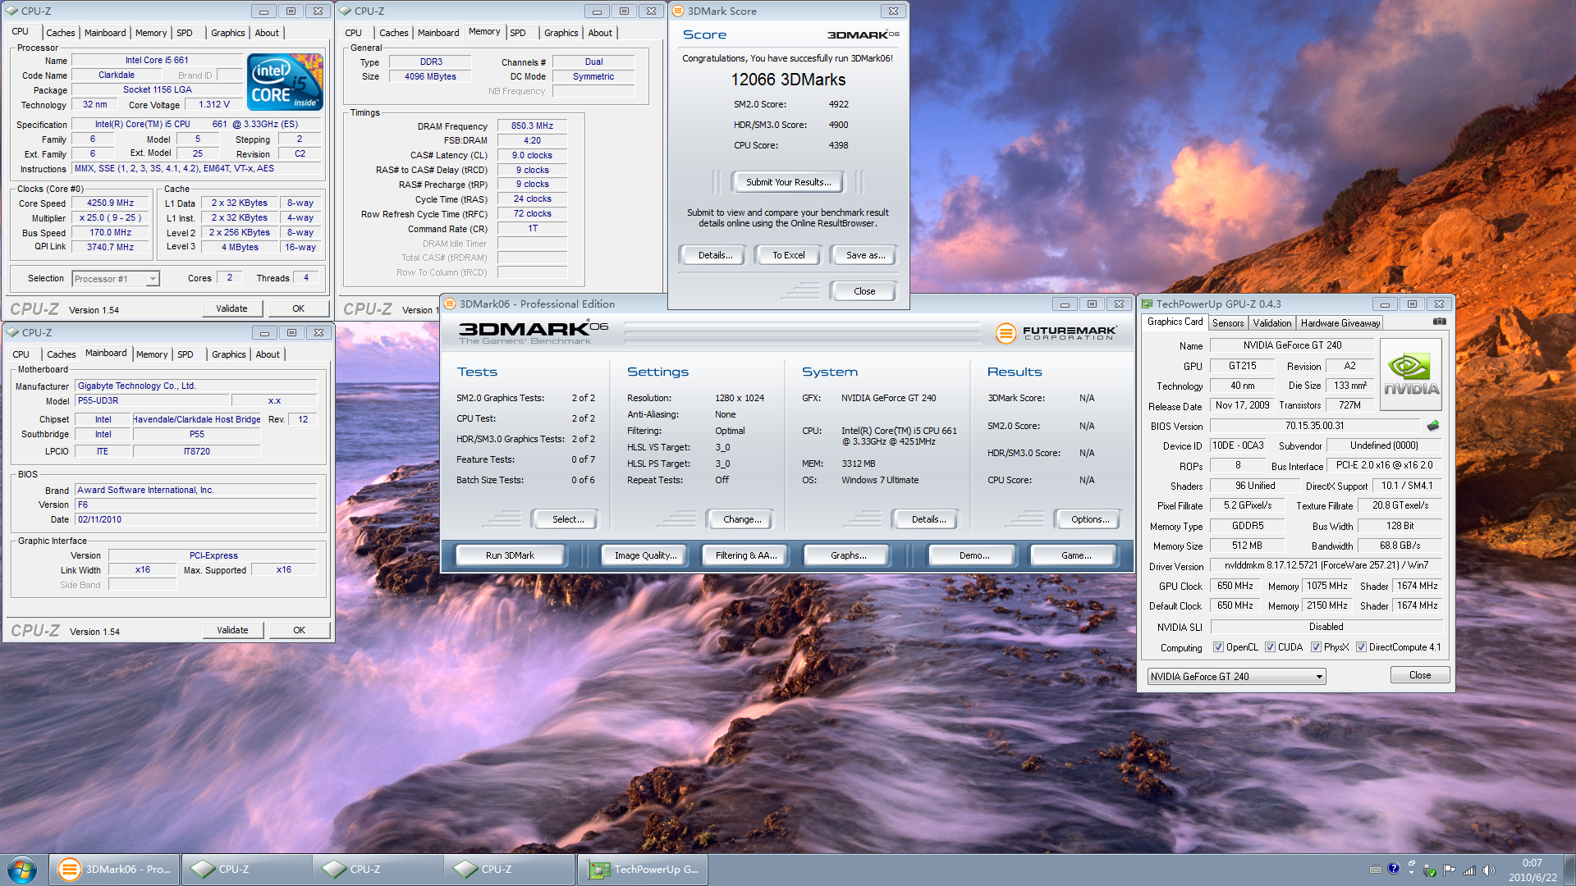Click the GPU-Z screenshot camera icon
Screen dimensions: 1576x886
(x=1439, y=322)
